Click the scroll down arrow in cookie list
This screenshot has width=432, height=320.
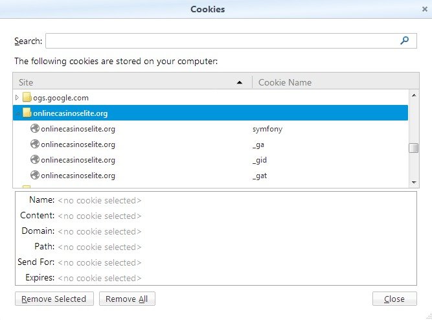[413, 182]
